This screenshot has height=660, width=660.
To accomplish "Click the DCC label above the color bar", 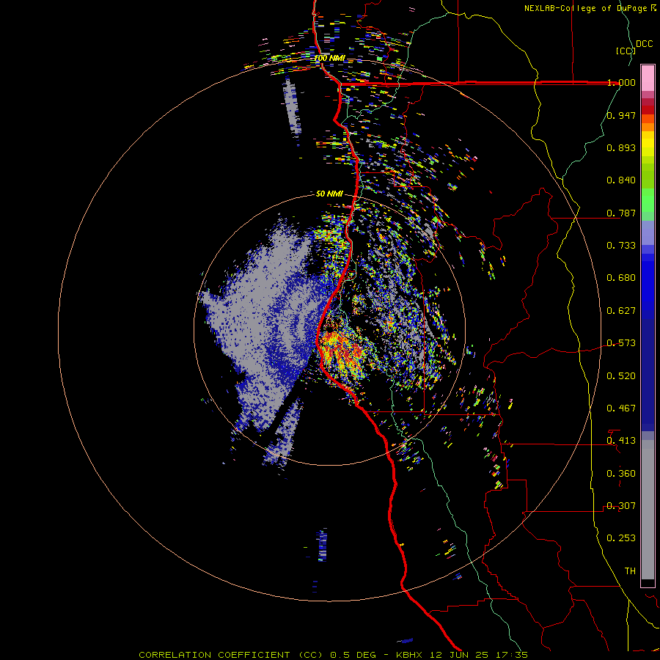I will tap(644, 44).
